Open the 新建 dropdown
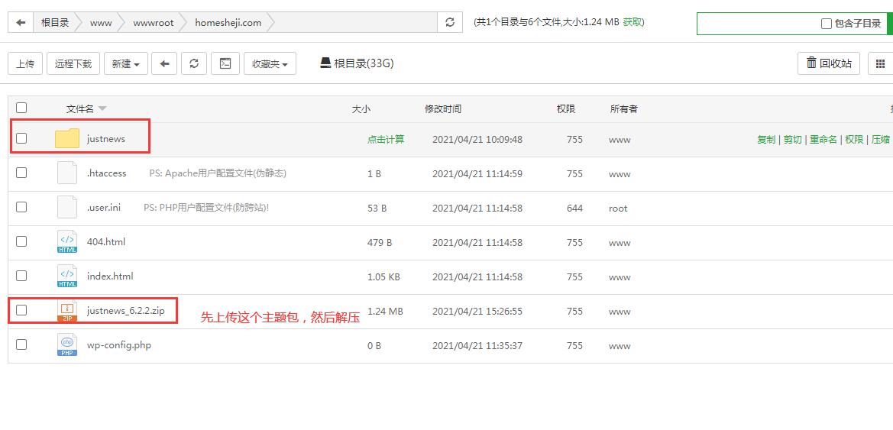The width and height of the screenshot is (893, 430). (126, 64)
